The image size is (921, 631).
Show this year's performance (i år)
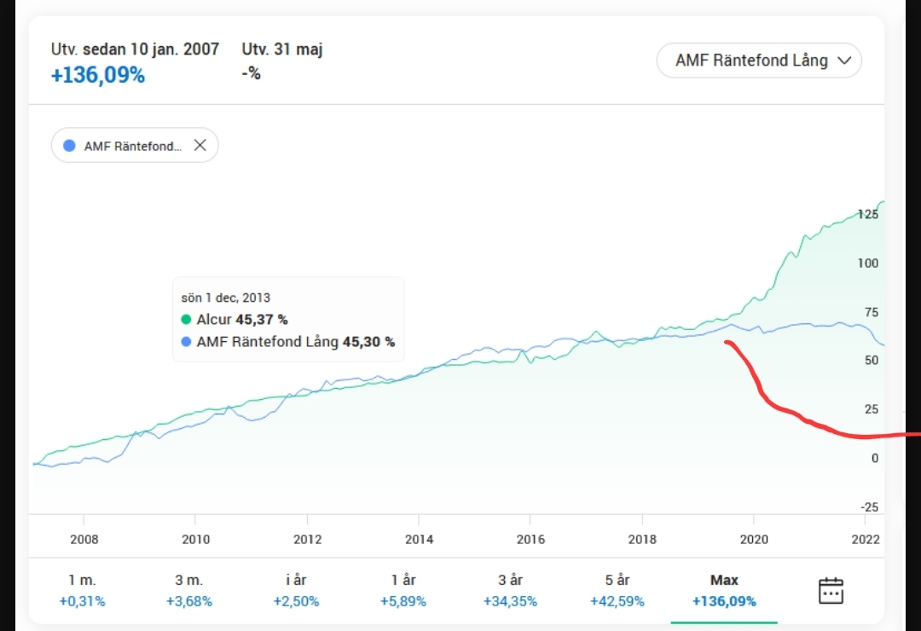pos(296,590)
